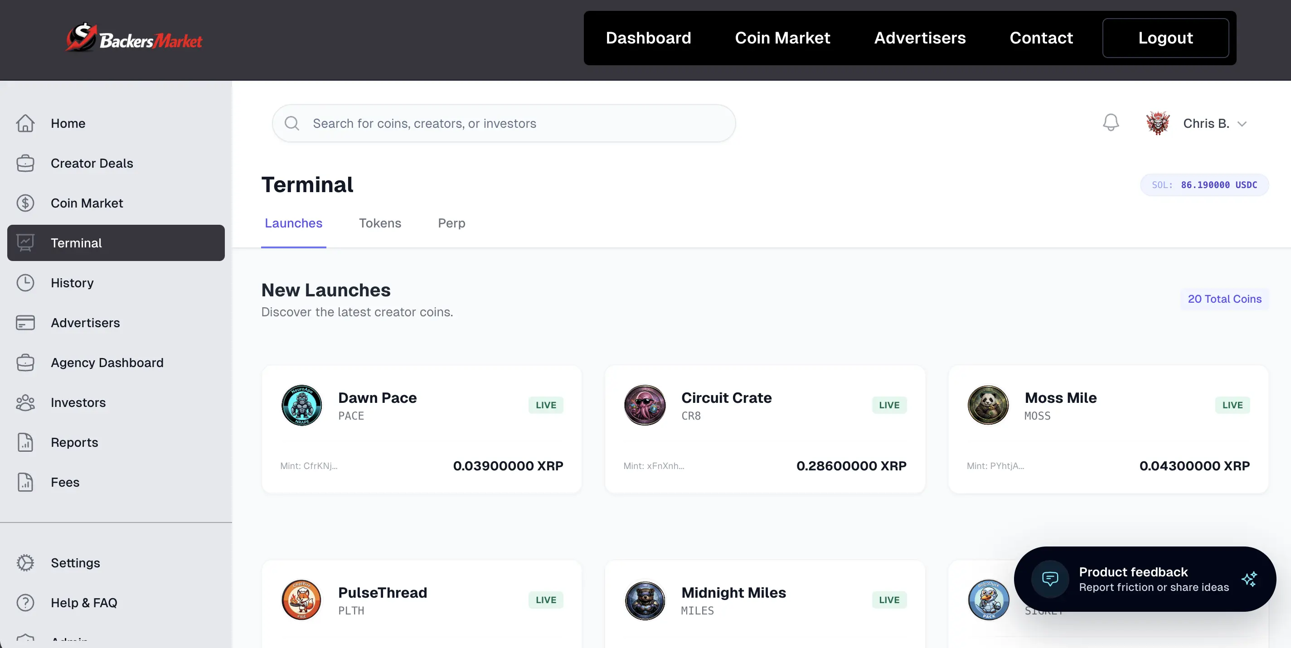Click the Logout button
Screen dimensions: 1291x648
(x=1165, y=38)
